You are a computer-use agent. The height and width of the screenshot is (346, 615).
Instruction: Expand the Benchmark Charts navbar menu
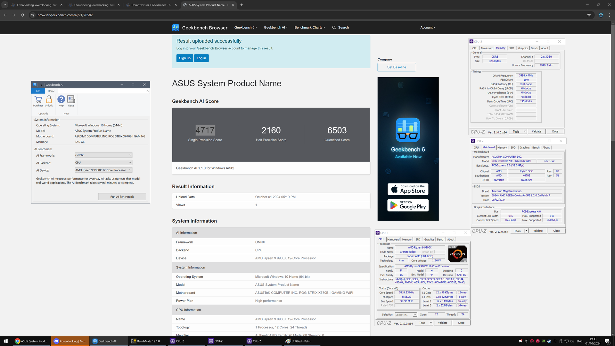point(309,28)
